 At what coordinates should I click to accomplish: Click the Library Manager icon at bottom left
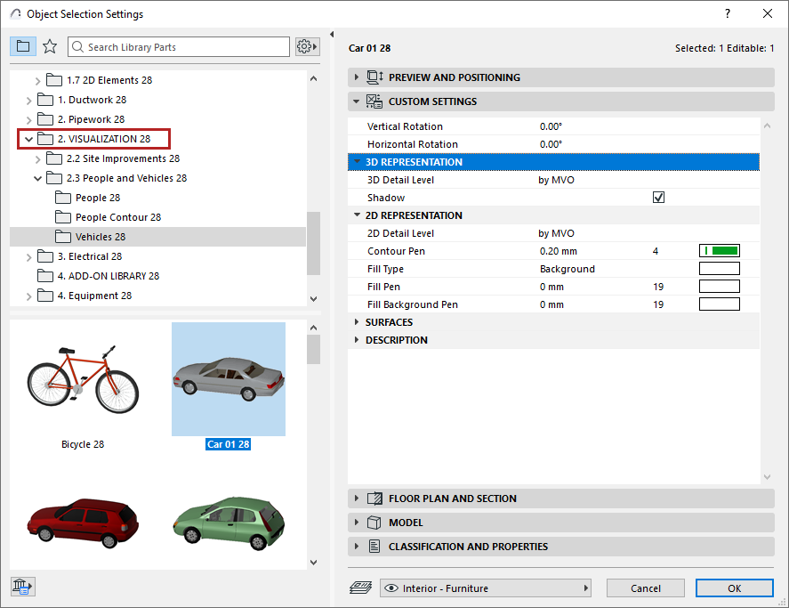pos(22,586)
